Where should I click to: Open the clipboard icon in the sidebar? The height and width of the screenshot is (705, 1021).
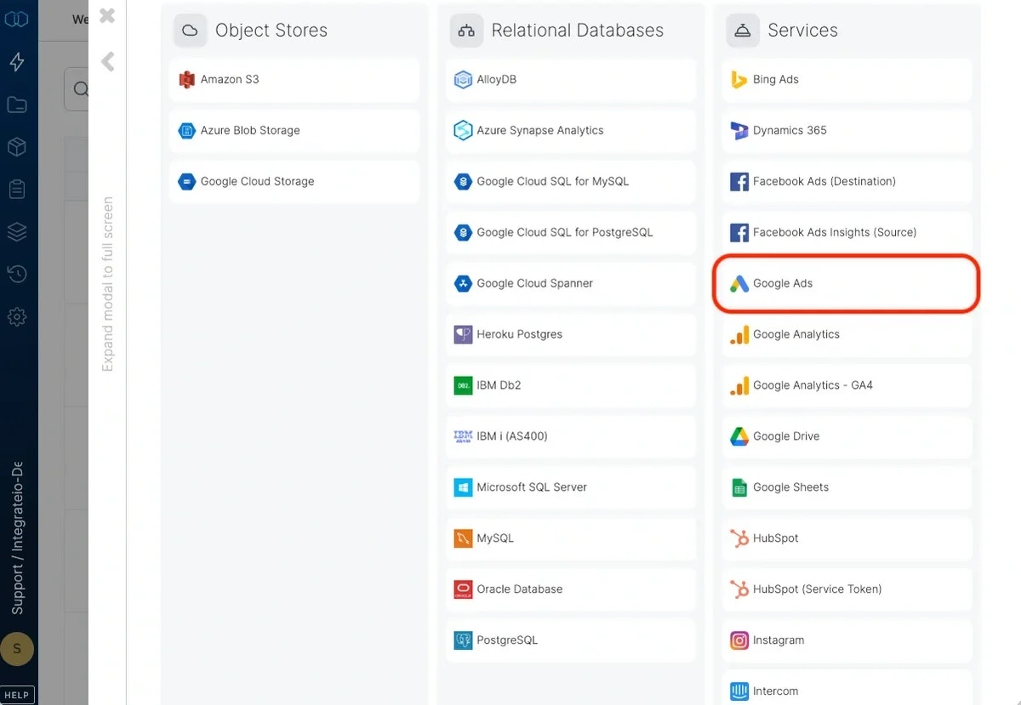click(x=17, y=189)
